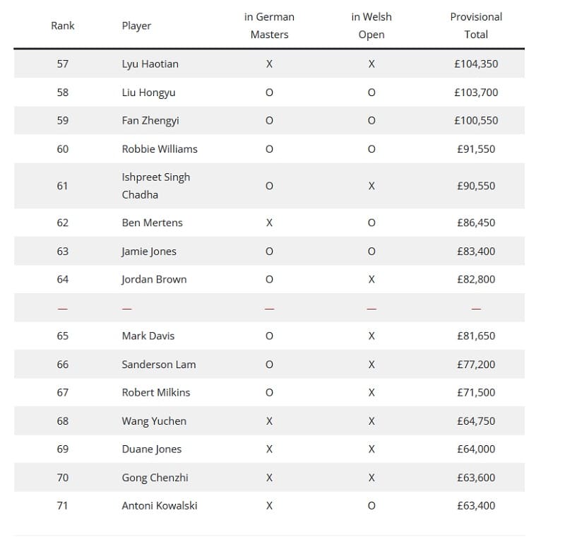Click rank number 68 cell
This screenshot has height=542, width=565.
click(x=63, y=420)
